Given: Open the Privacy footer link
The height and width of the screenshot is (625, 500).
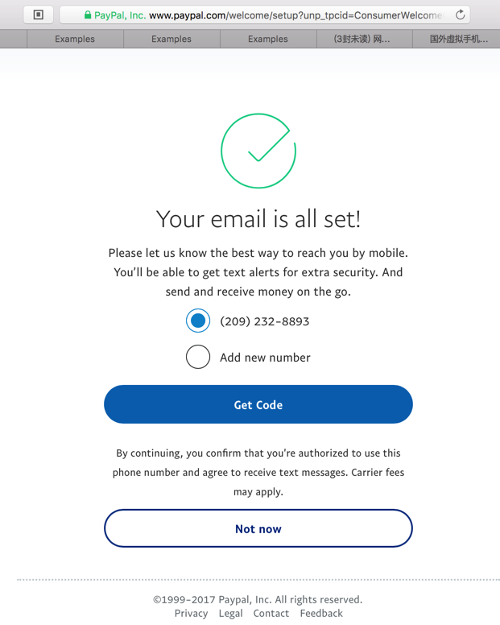Looking at the screenshot, I should tap(191, 614).
